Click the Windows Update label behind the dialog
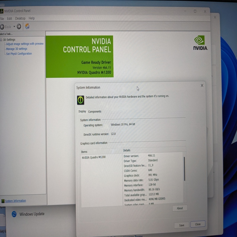The width and height of the screenshot is (237, 237). (x=32, y=214)
